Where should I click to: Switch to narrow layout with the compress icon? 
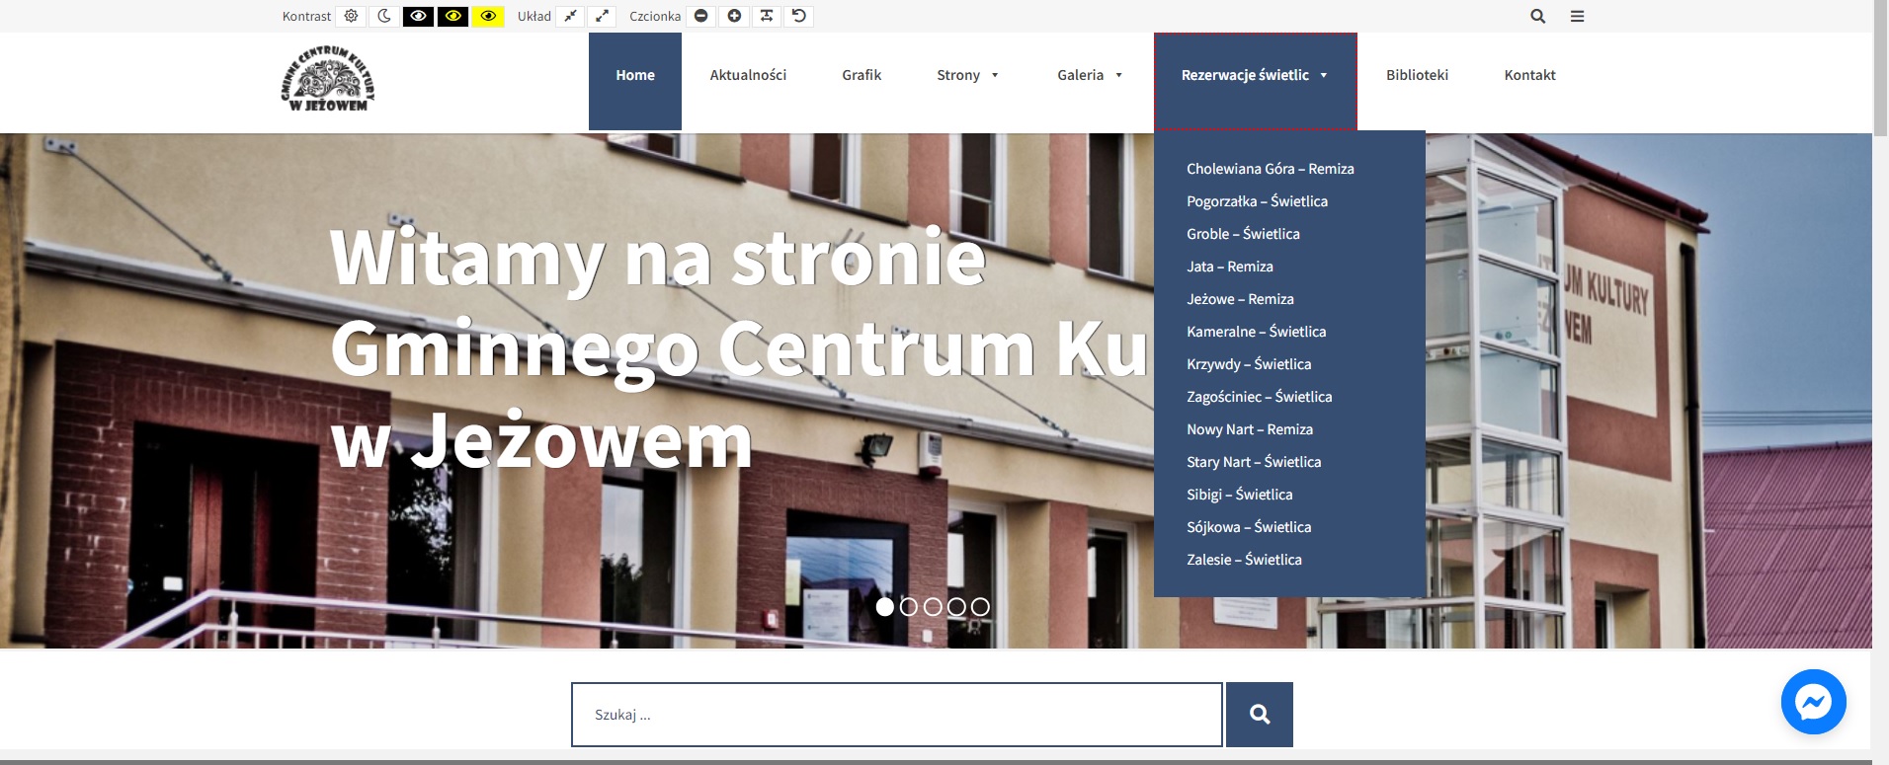(570, 16)
